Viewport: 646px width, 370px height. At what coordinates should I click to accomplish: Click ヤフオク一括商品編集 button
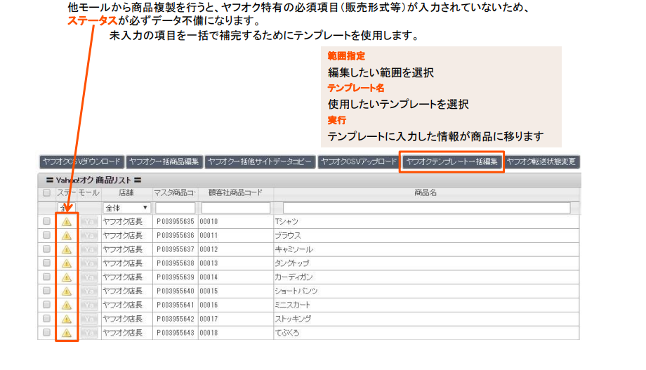(164, 162)
